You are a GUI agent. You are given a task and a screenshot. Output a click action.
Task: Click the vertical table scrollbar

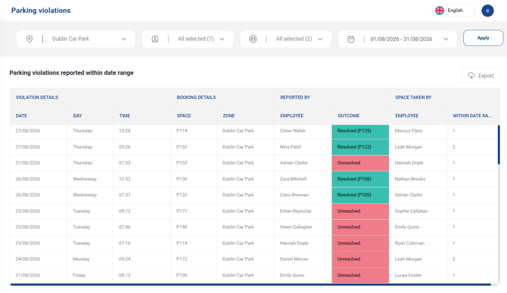pos(499,144)
